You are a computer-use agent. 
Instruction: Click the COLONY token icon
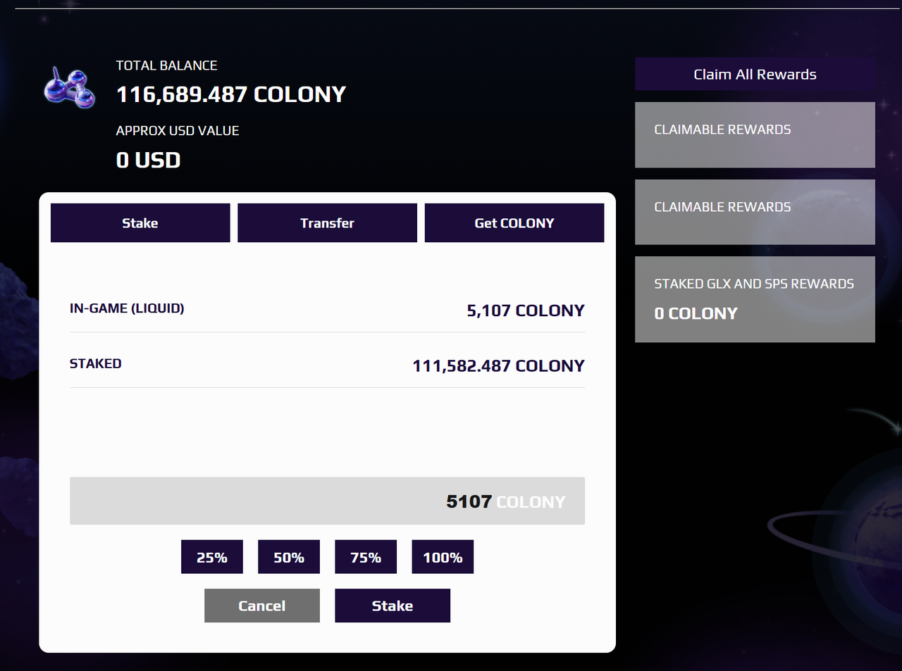[x=70, y=88]
